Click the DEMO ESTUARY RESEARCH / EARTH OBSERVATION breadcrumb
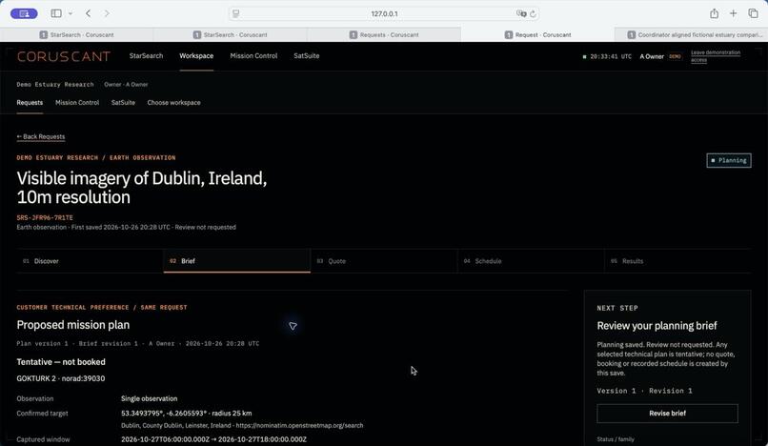Screen dimensions: 768x446 (x=96, y=158)
